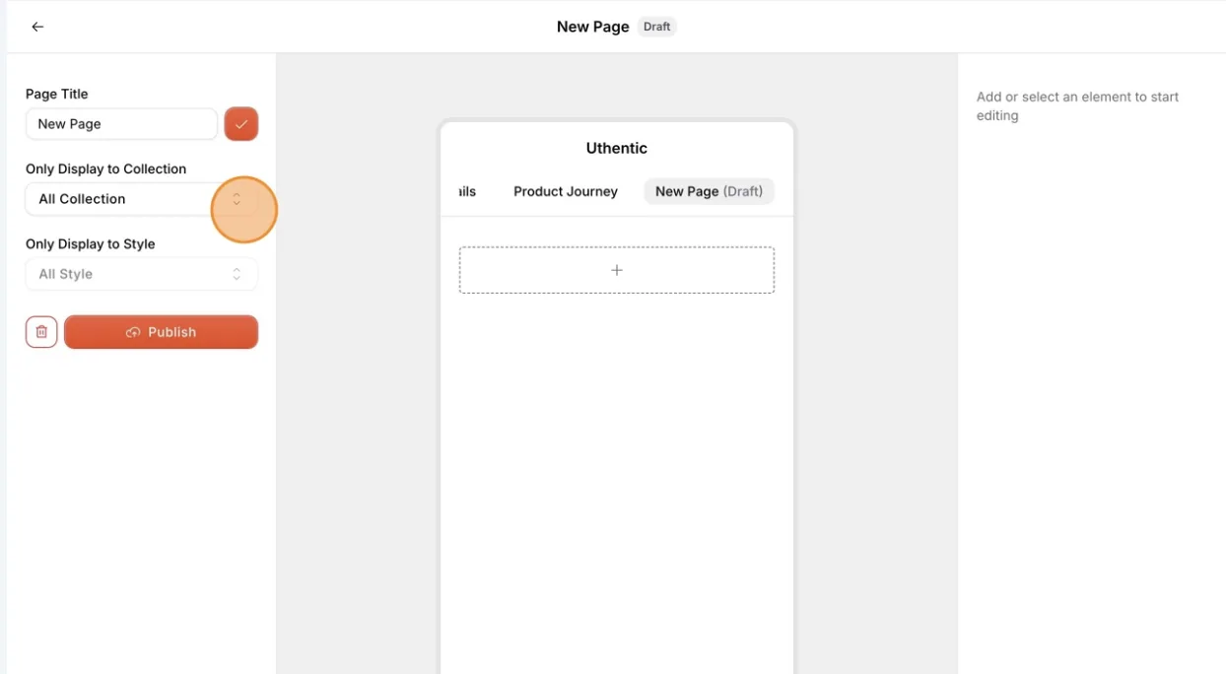This screenshot has width=1226, height=674.
Task: Open the All Collection dropdown
Action: click(142, 199)
